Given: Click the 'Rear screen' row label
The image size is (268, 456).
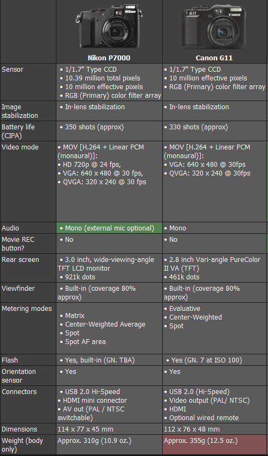Looking at the screenshot, I should (x=20, y=259).
